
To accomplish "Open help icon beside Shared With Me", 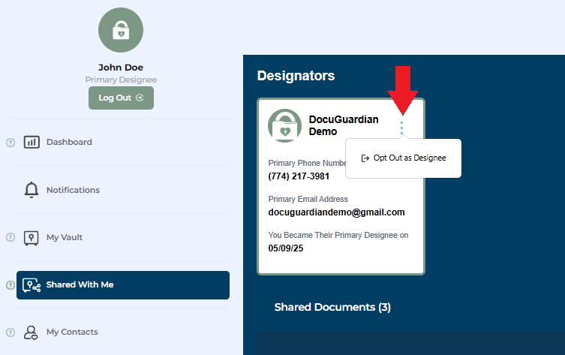I will tap(11, 285).
